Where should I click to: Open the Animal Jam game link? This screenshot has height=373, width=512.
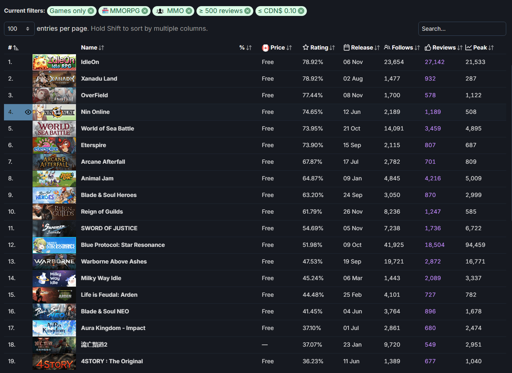tap(97, 179)
